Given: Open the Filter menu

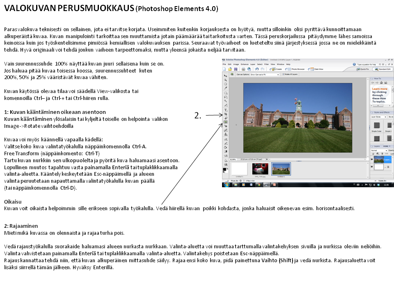Looking at the screenshot, I should [266, 64].
